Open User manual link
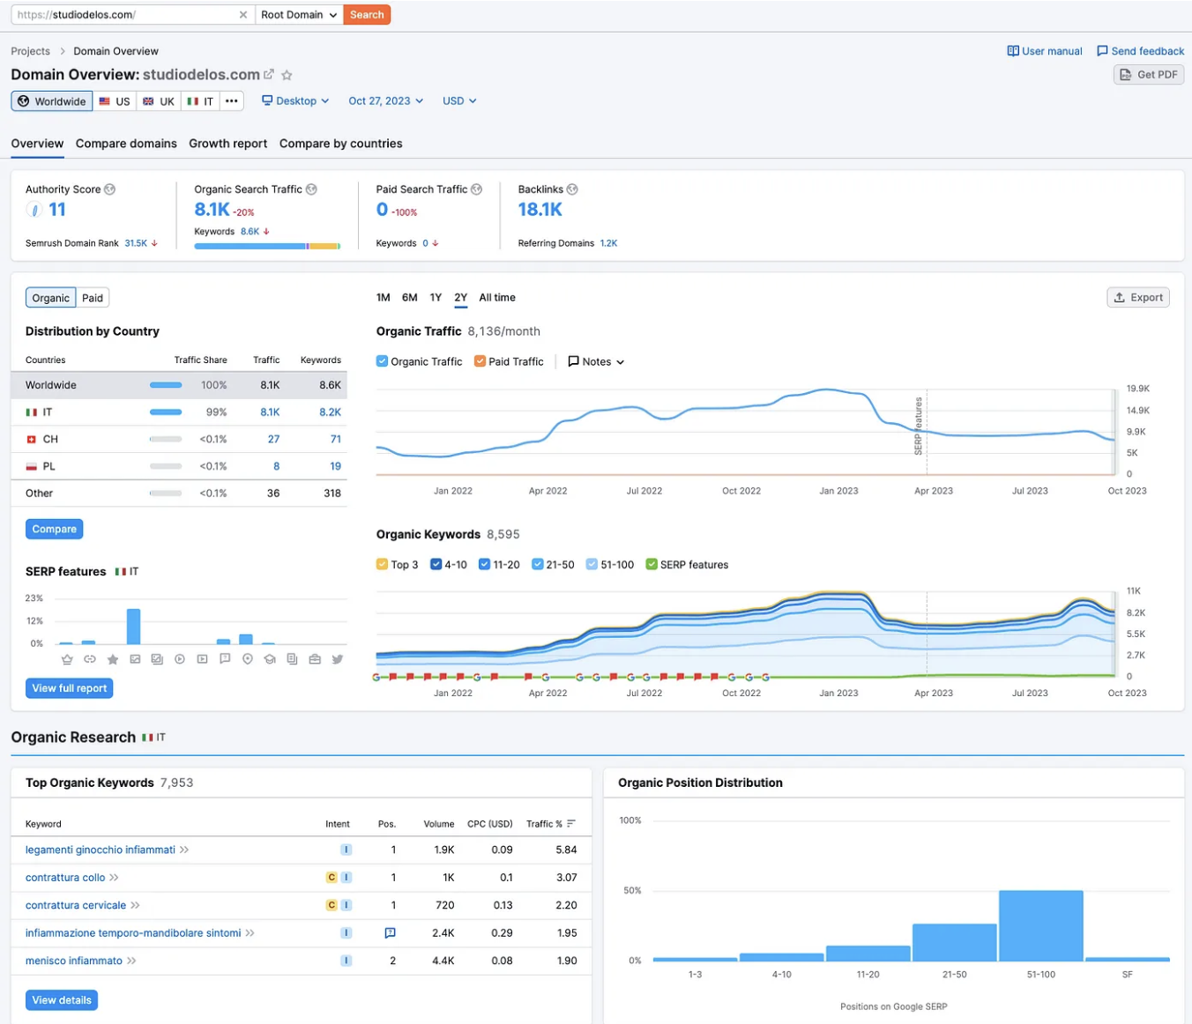 tap(1045, 51)
